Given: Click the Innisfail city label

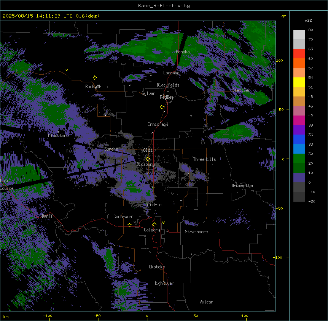Looking at the screenshot, I should click(x=158, y=124).
